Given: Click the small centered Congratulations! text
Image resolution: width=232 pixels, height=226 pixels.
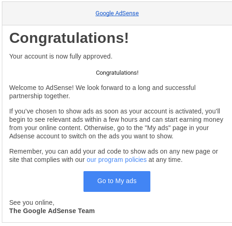Looking at the screenshot, I should pos(117,73).
